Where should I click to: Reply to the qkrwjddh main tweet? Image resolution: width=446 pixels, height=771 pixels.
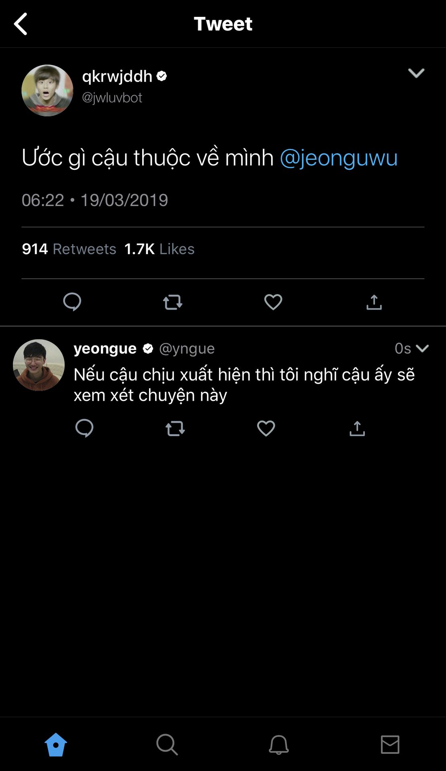coord(72,302)
